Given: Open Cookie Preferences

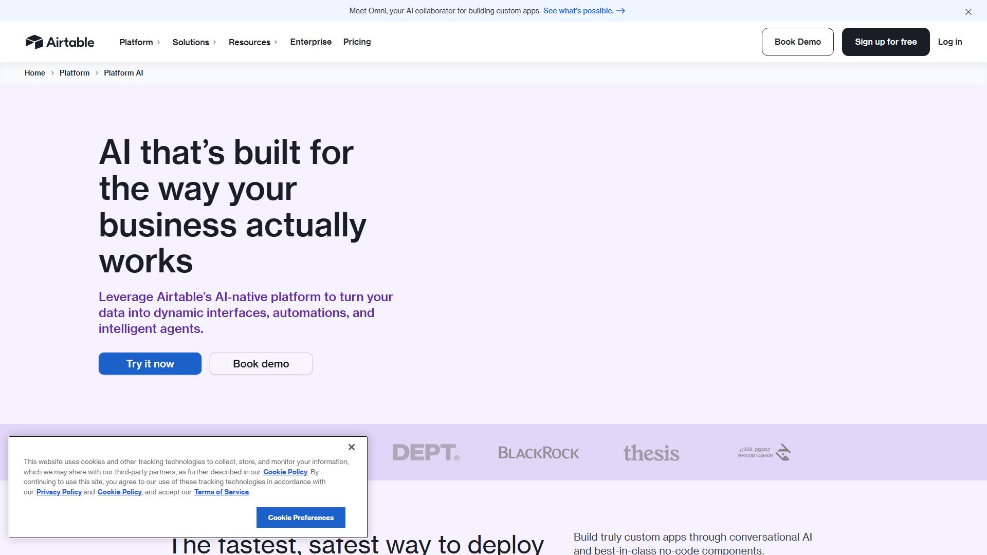Looking at the screenshot, I should click(301, 517).
